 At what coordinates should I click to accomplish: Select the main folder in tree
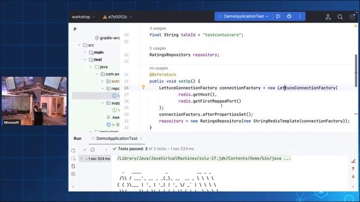(96, 52)
